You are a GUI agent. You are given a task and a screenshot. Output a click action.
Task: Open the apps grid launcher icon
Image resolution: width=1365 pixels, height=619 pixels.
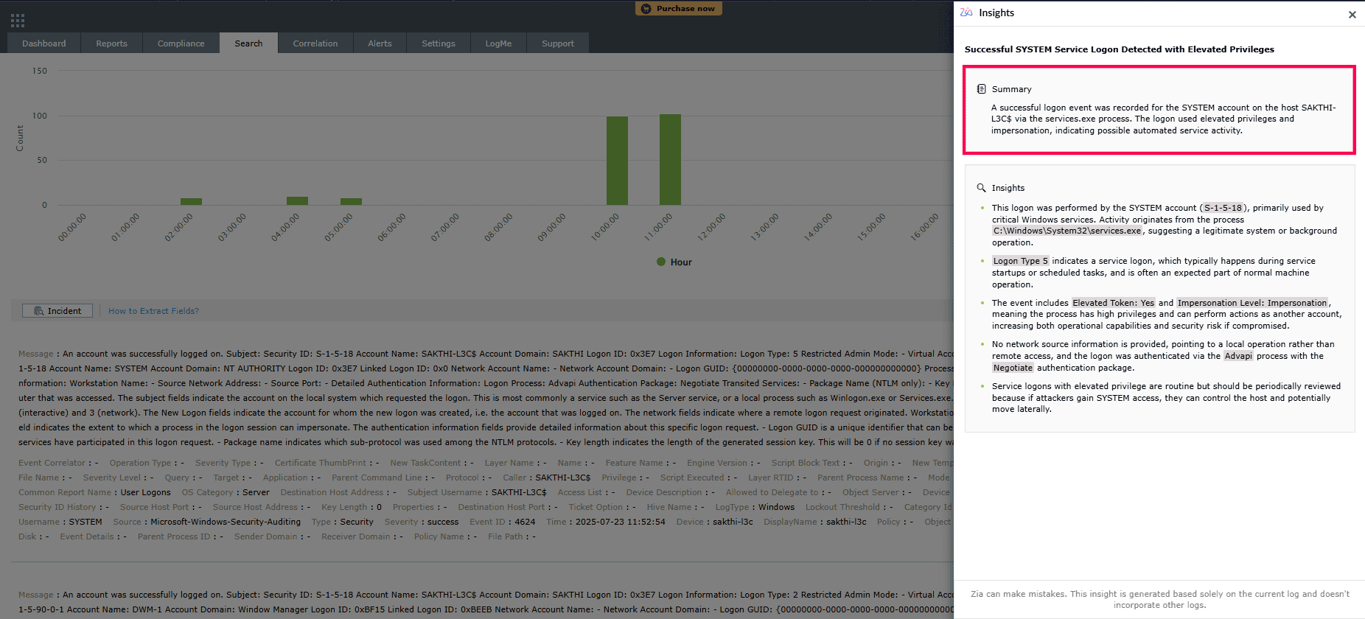[18, 21]
